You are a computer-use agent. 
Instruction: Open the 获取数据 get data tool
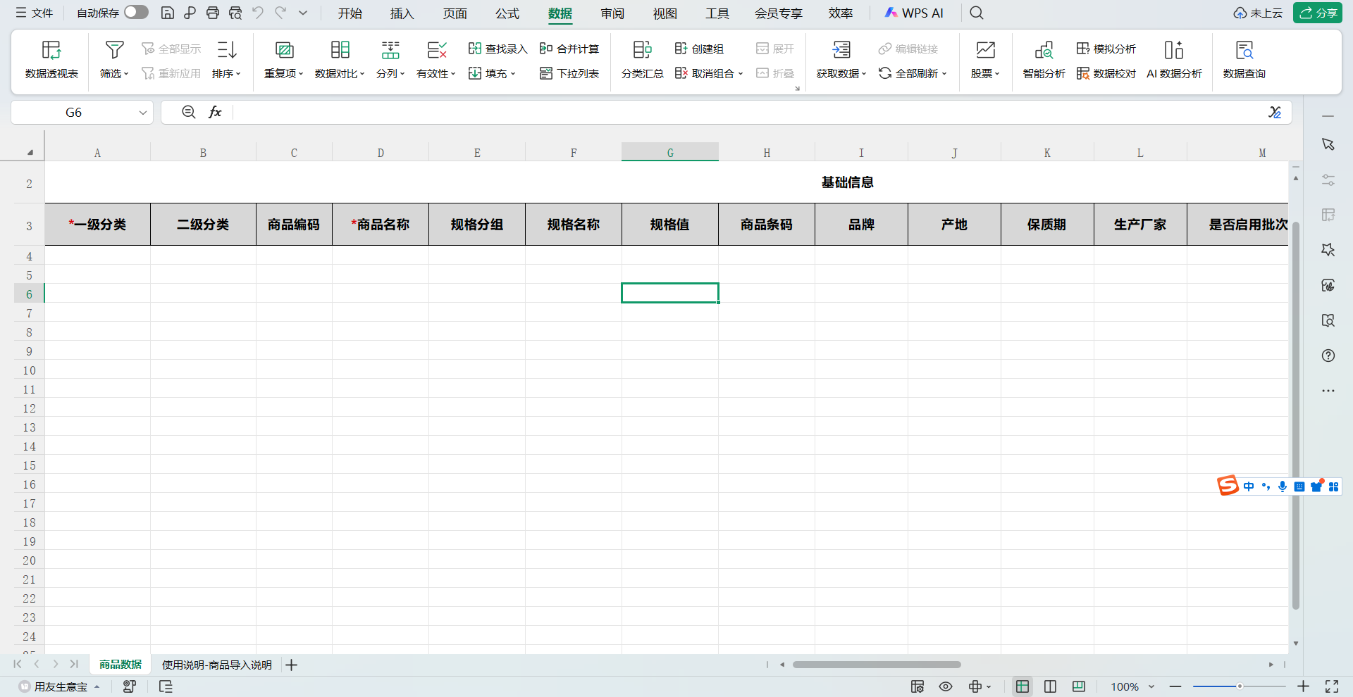[841, 59]
